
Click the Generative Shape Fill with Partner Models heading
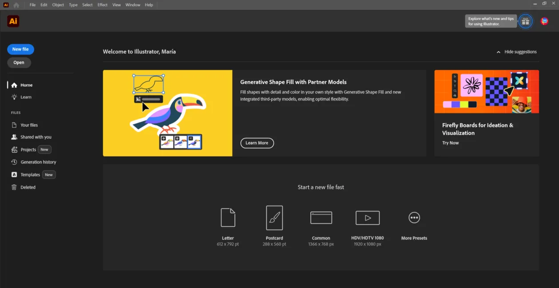pyautogui.click(x=293, y=82)
